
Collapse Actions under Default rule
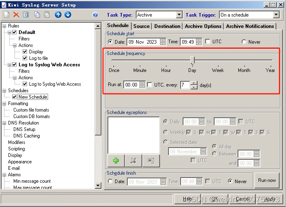pyautogui.click(x=15, y=45)
